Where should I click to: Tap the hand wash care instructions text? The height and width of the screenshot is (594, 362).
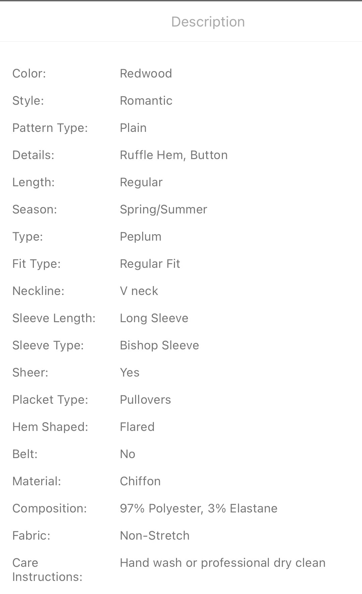[x=223, y=563]
